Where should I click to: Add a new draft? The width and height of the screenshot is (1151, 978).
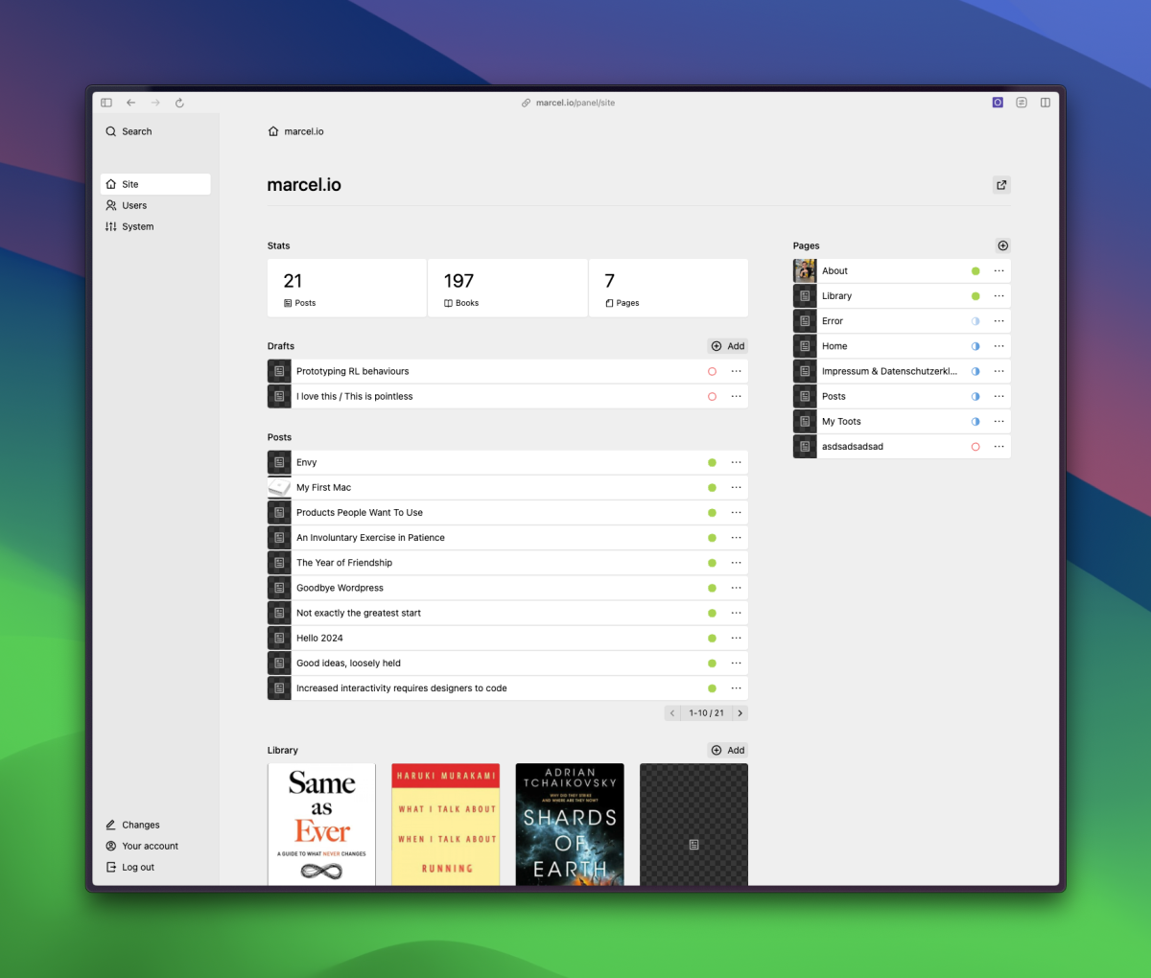point(728,346)
